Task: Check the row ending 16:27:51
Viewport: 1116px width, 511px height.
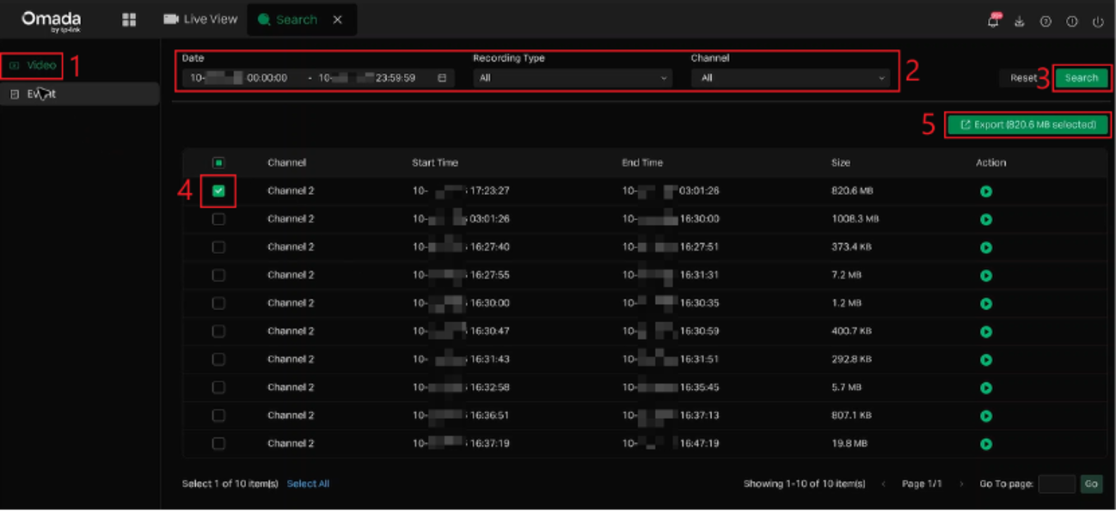Action: [218, 247]
